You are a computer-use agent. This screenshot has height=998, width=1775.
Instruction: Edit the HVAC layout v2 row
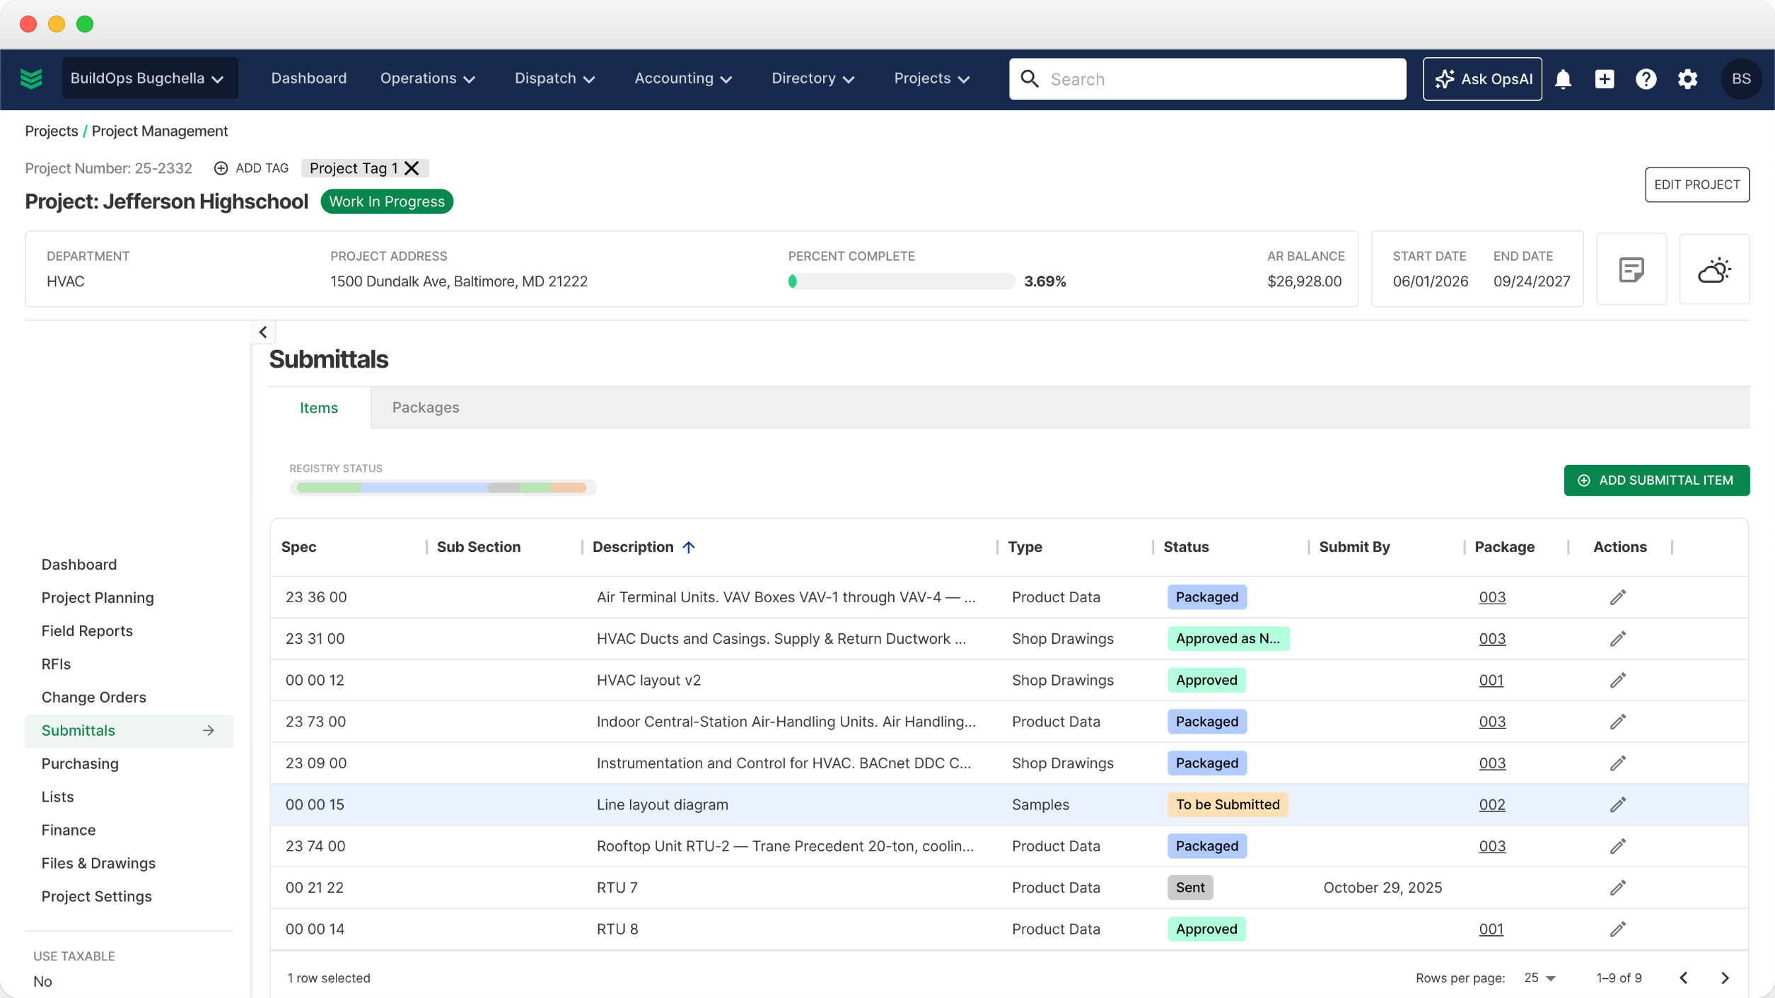click(1618, 680)
